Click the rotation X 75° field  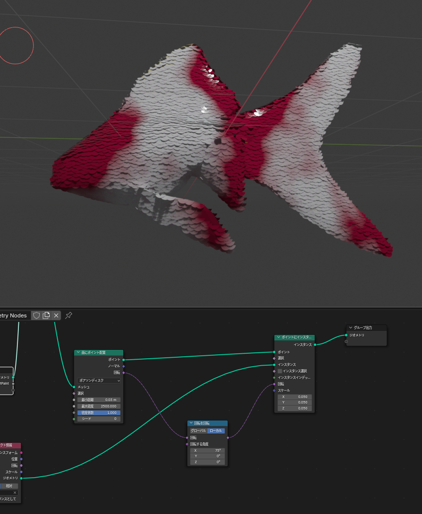coord(207,451)
